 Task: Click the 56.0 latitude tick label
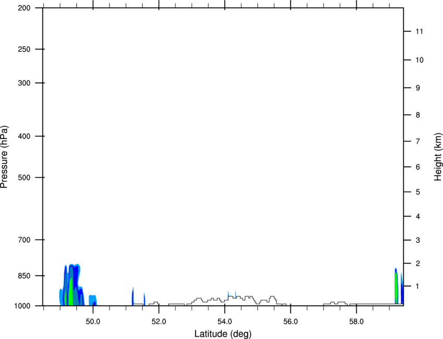290,322
